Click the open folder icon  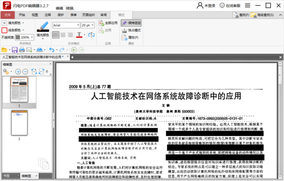click(4, 50)
